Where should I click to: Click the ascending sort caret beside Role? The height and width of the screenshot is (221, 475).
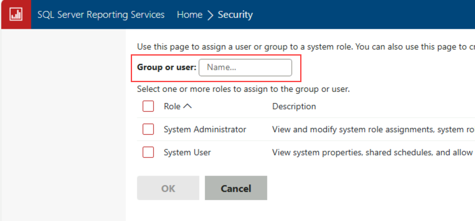click(188, 106)
